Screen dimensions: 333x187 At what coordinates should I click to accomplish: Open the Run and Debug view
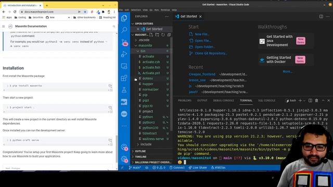[x=124, y=54]
